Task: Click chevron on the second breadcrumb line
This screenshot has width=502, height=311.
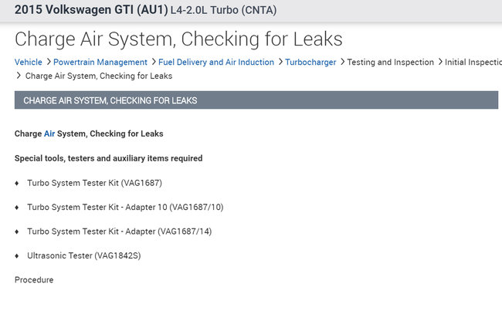Action: pos(19,76)
